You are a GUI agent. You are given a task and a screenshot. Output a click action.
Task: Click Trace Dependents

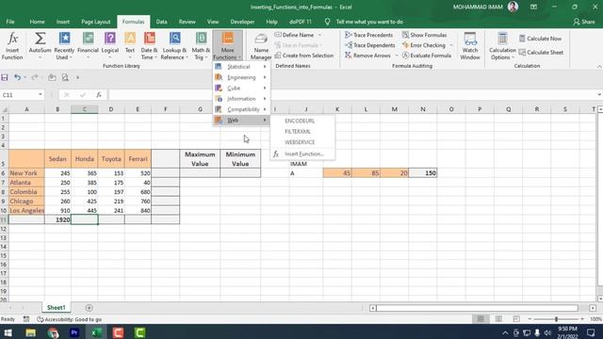tap(369, 45)
